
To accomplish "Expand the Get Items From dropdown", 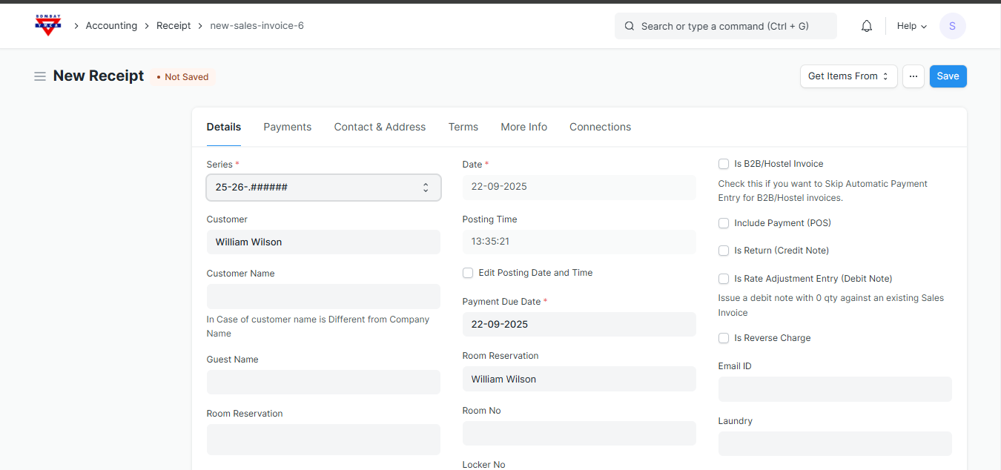I will point(848,76).
